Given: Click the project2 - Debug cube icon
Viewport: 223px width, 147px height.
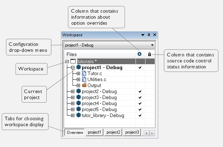Looking at the screenshot, I should click(79, 91).
